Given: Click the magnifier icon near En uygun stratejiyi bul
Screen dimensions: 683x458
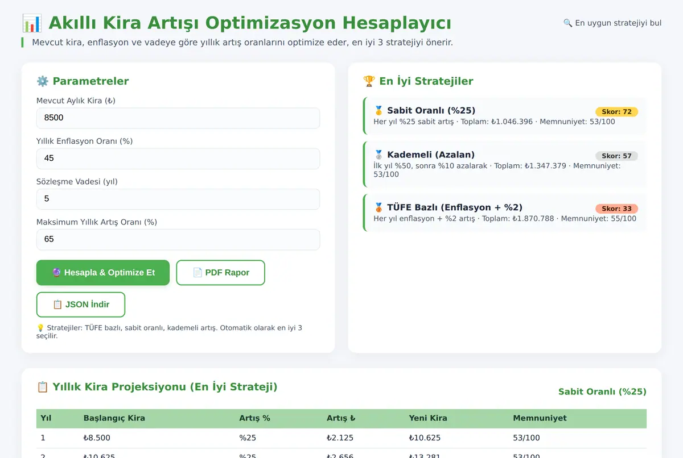Looking at the screenshot, I should pyautogui.click(x=567, y=23).
